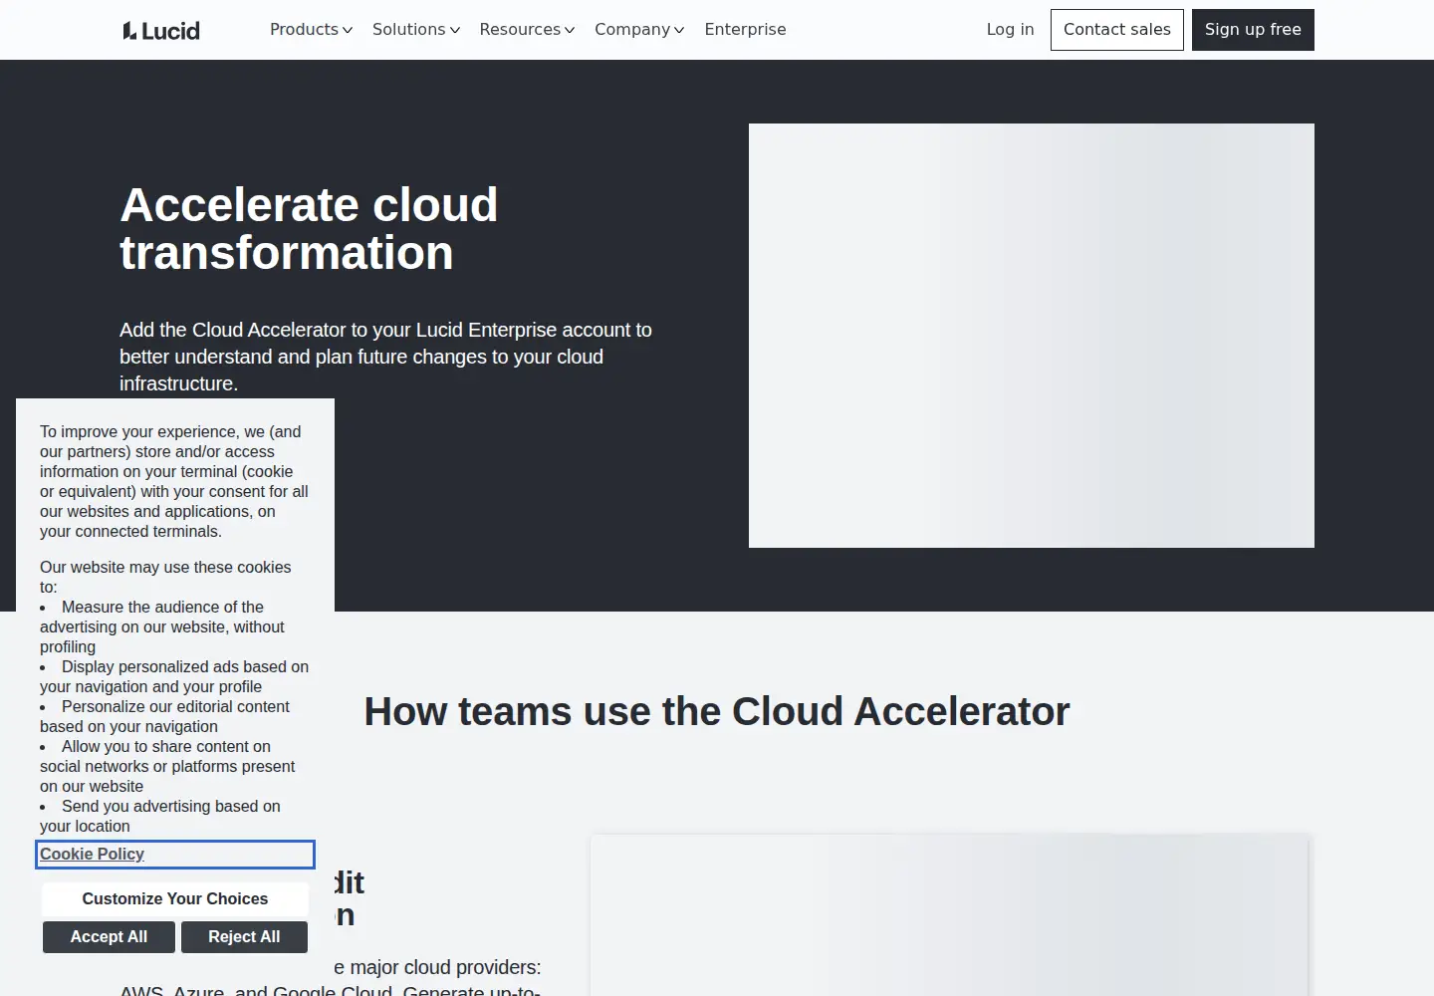Accept All cookies
The width and height of the screenshot is (1434, 996).
click(x=109, y=937)
